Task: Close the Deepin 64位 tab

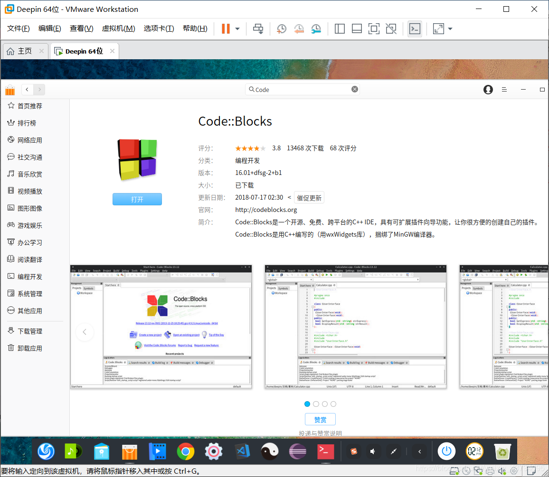Action: click(x=112, y=51)
